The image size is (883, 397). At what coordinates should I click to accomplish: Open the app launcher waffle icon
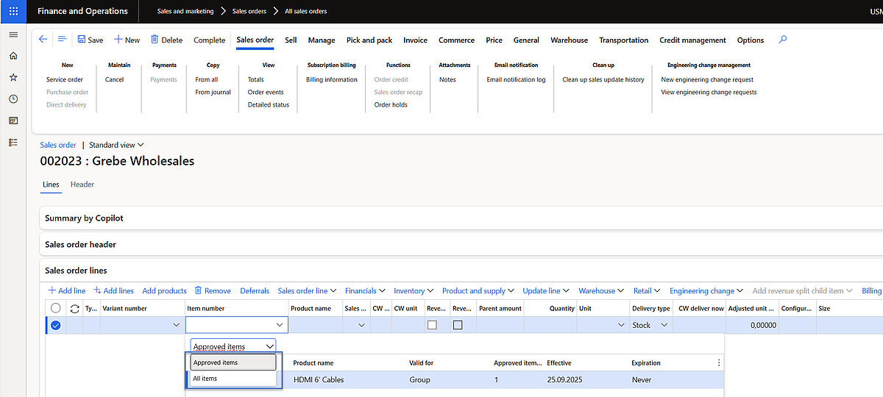coord(13,11)
